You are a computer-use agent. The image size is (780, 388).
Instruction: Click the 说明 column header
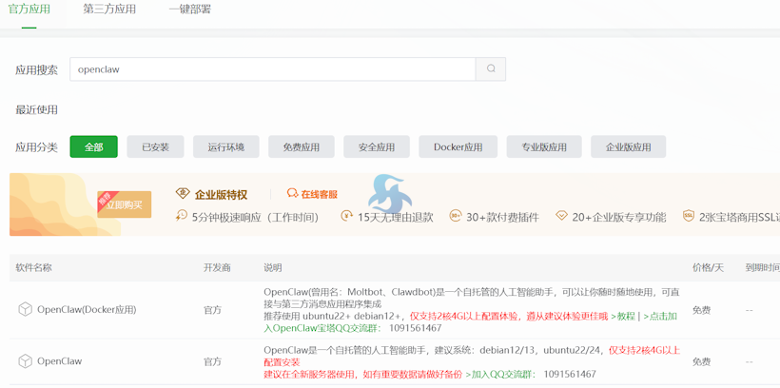273,267
